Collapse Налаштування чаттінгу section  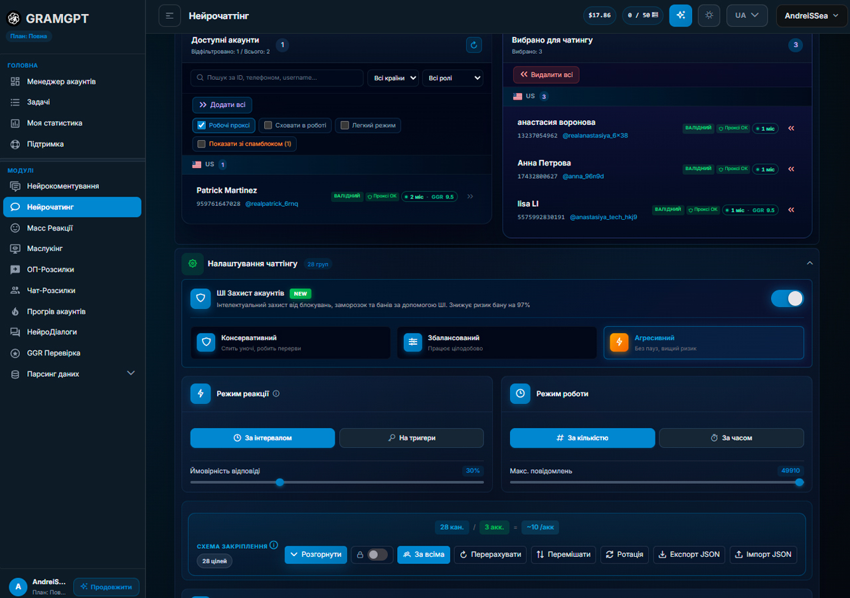[x=809, y=263]
